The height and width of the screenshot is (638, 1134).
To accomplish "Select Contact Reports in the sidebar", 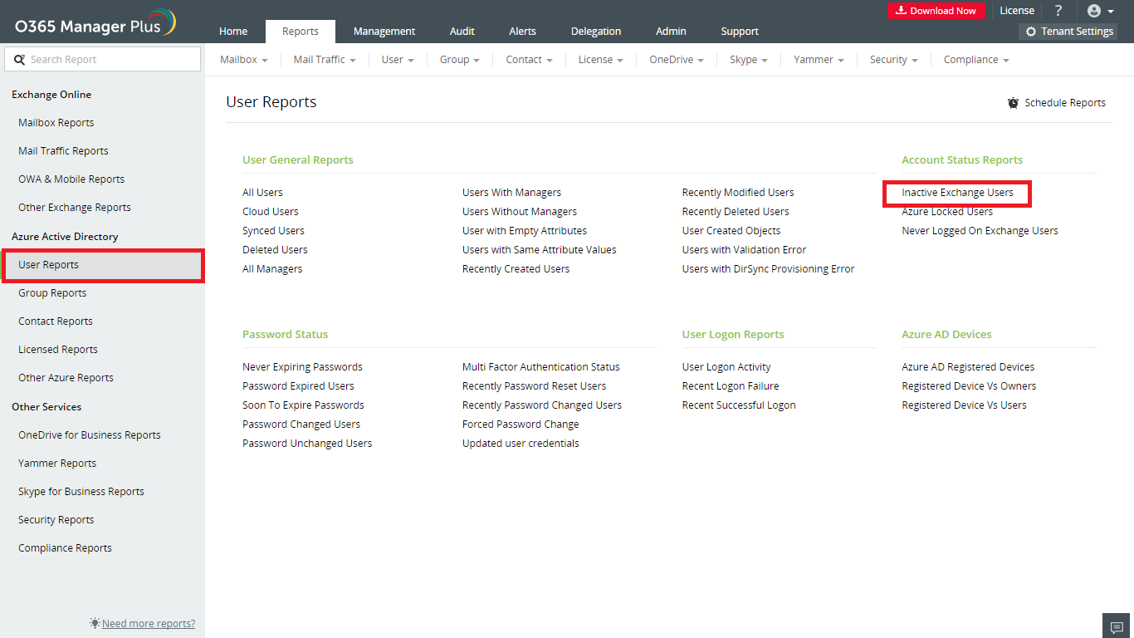I will [x=56, y=321].
